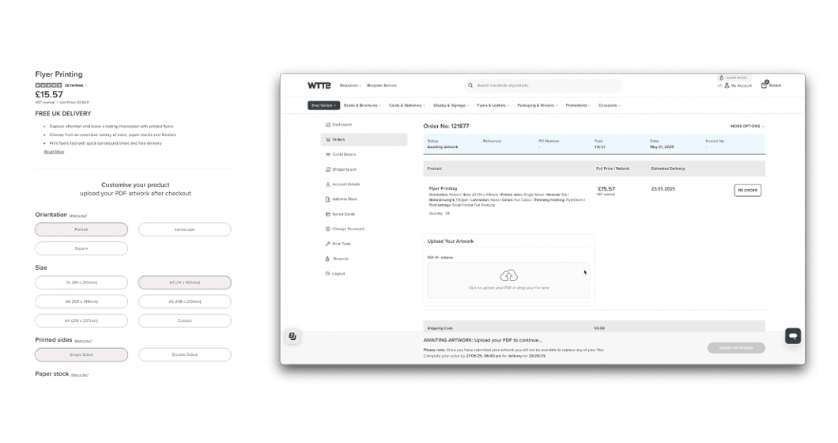Screen dimensions: 838x443
Task: Click the PDF upload drop zone
Action: pos(509,280)
